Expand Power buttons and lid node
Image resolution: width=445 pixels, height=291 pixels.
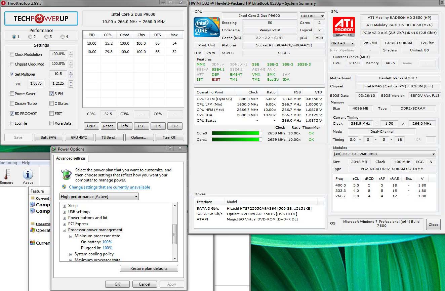click(65, 218)
